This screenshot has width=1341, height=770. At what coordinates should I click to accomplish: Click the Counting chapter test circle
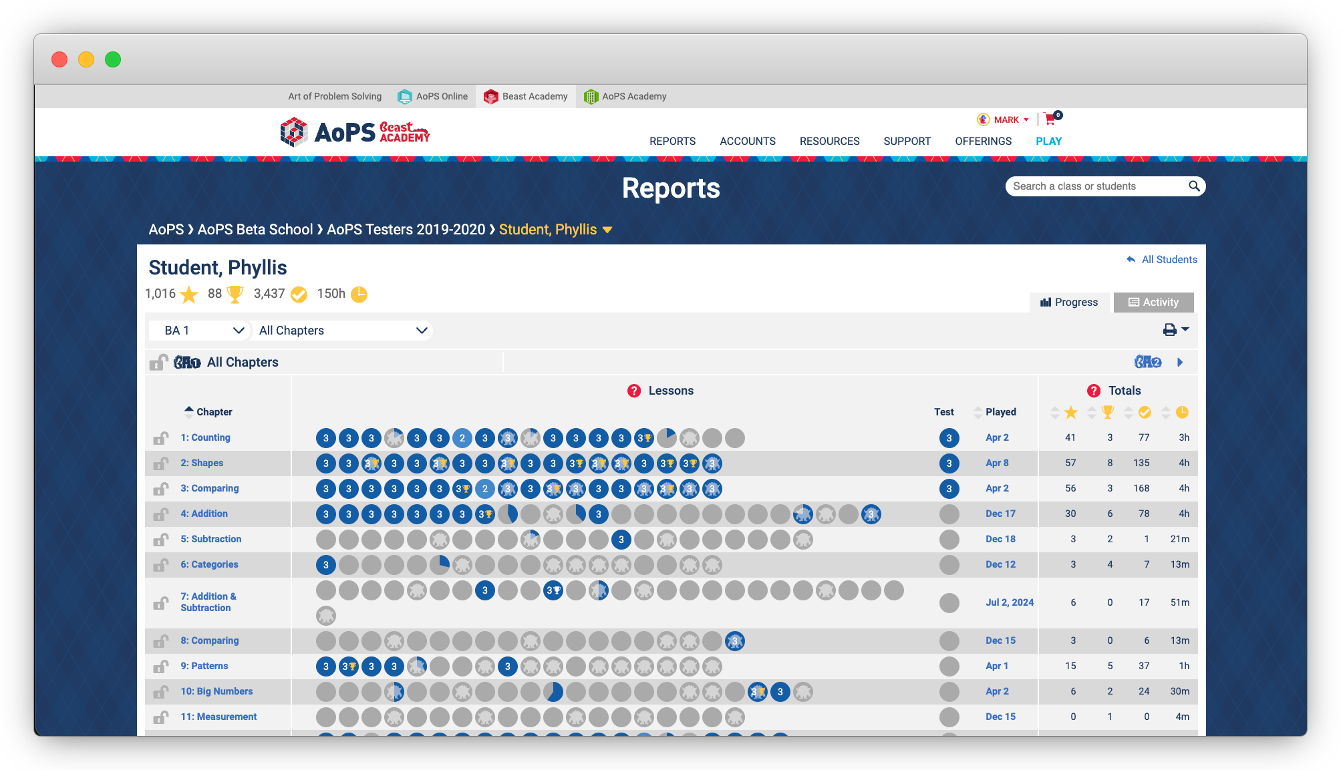pos(949,437)
